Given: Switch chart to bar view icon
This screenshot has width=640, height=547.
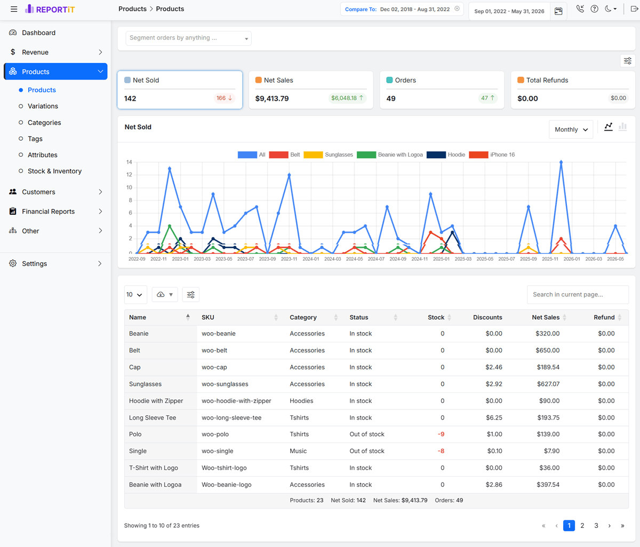Looking at the screenshot, I should pos(622,127).
